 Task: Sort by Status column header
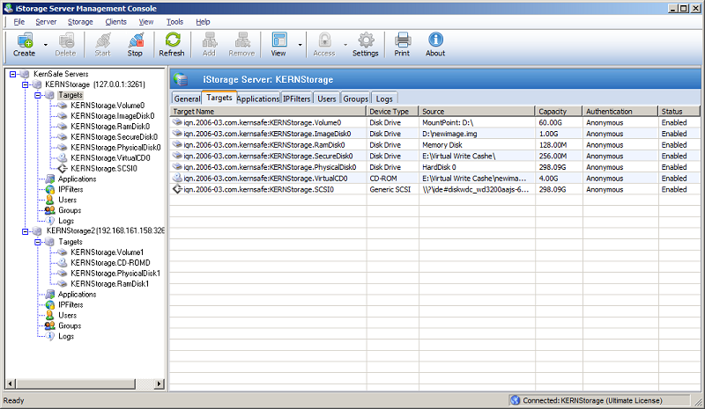click(679, 112)
